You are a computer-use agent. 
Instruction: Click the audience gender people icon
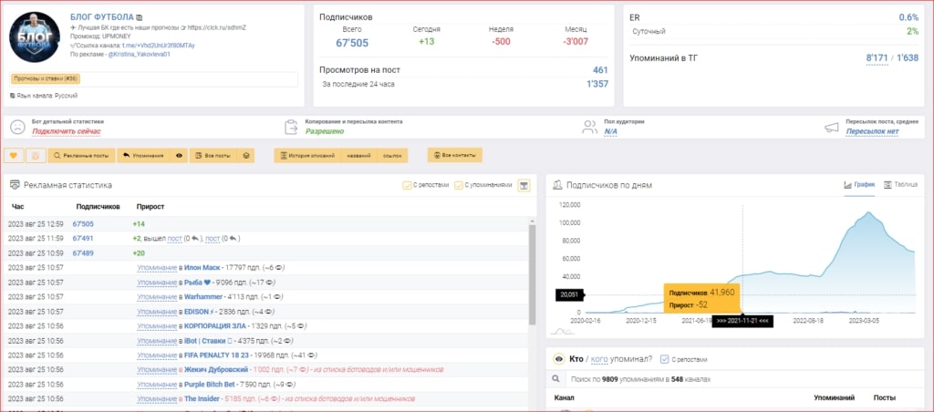click(x=590, y=126)
